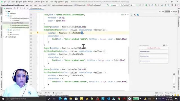180x101 pixels.
Task: Open the app run configuration dropdown
Action: click(x=114, y=5)
